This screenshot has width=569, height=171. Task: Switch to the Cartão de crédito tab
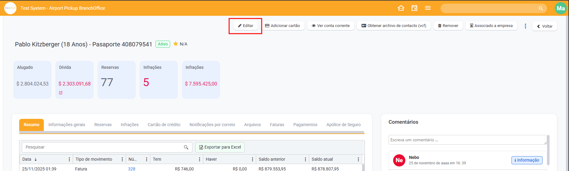click(x=164, y=125)
